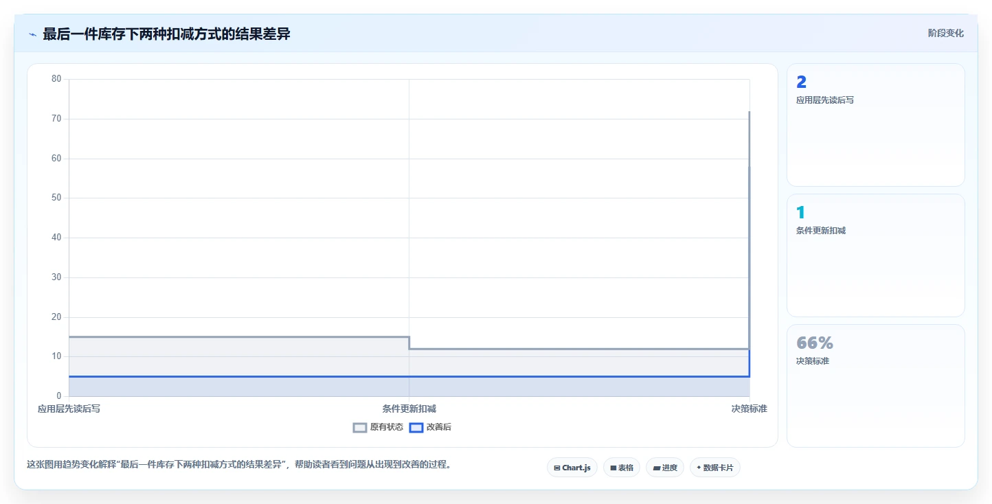Click the x-axis label 条件更新扣减
The width and height of the screenshot is (992, 504).
click(409, 409)
